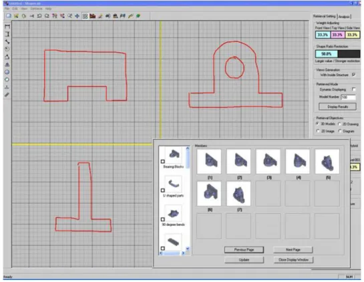Open the Edit menu
Viewport: 364px width, 282px height.
pos(15,9)
